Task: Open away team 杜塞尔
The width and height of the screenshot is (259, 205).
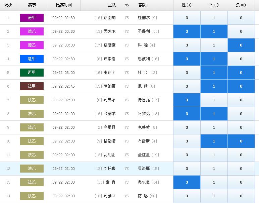Action: (x=144, y=18)
